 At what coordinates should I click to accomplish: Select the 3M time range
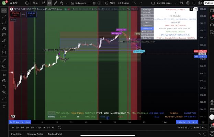[x=27, y=127]
